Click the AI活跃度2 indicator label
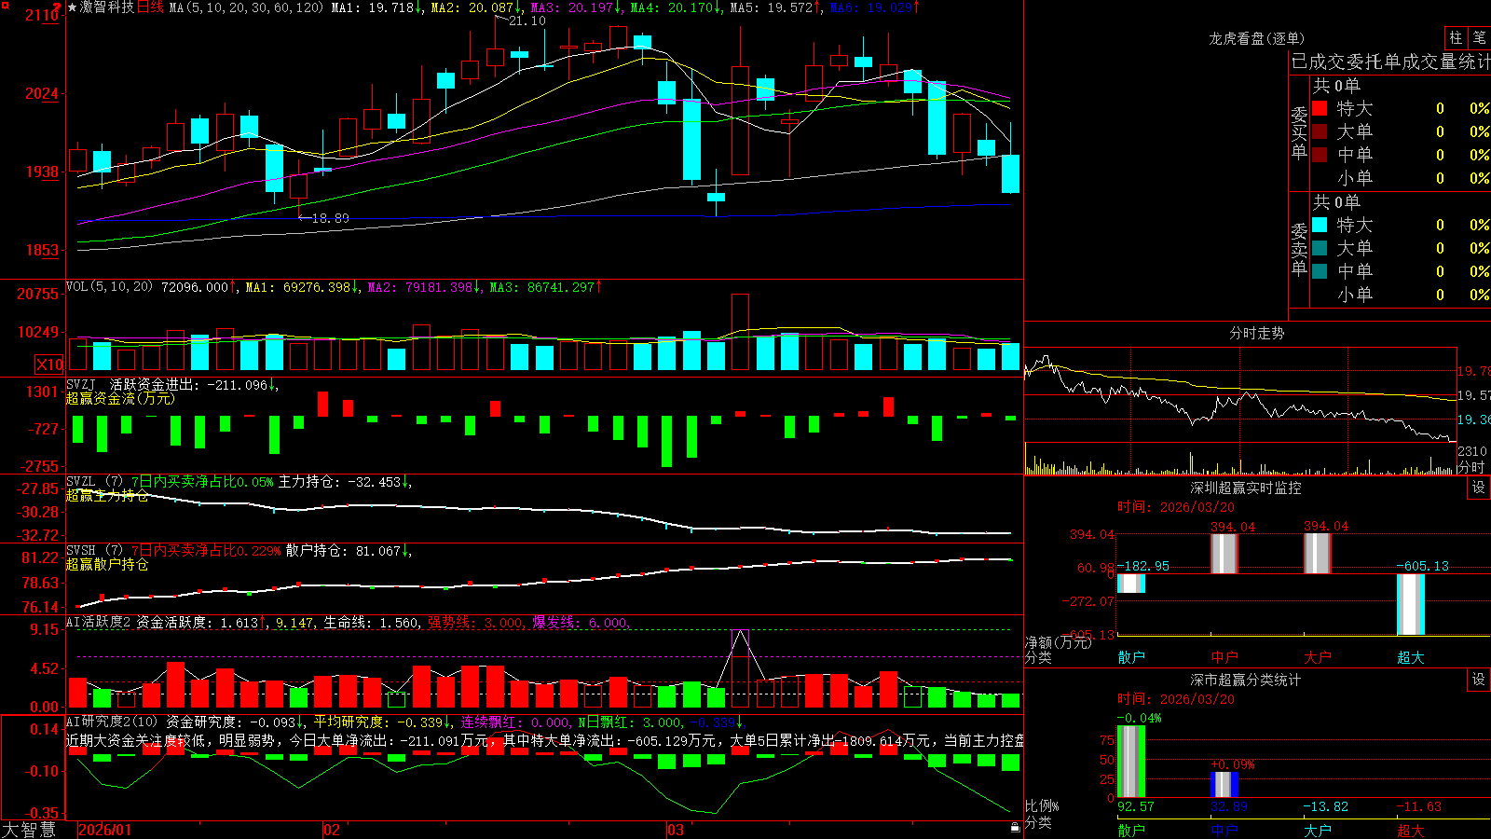This screenshot has height=839, width=1491. [x=98, y=623]
